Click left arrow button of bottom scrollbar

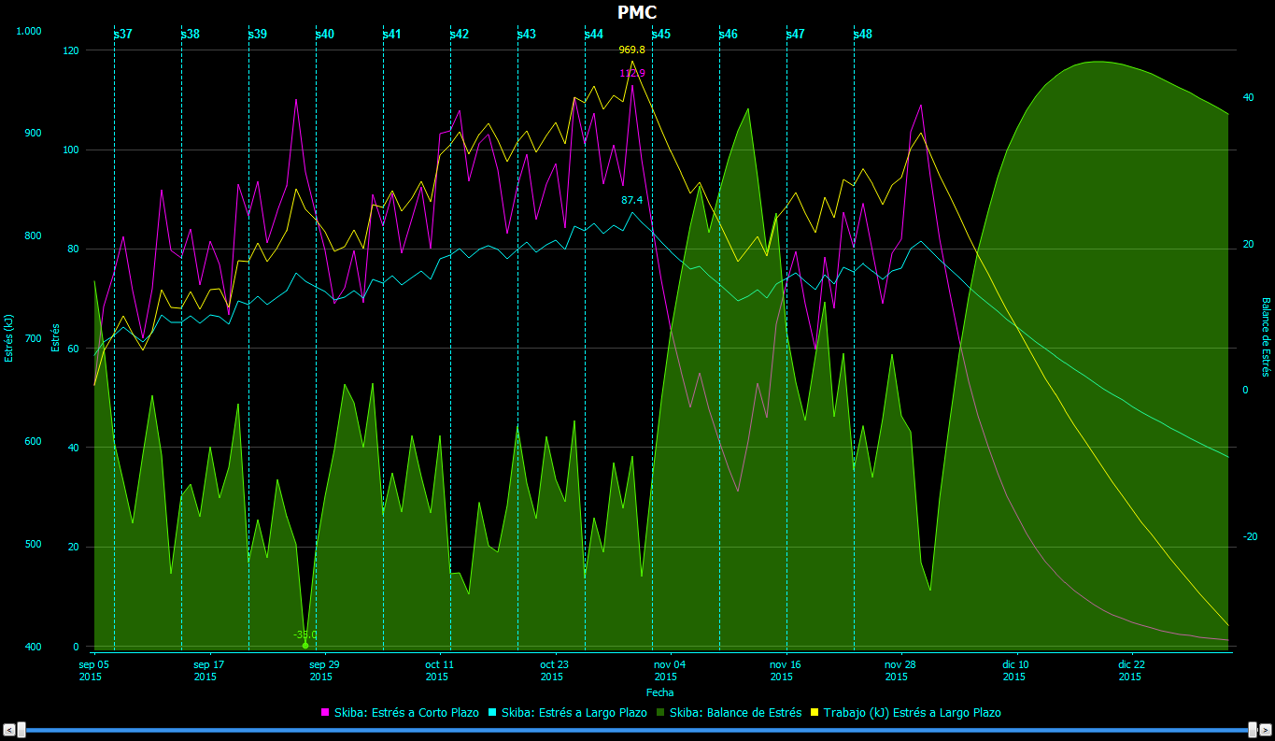pos(8,730)
